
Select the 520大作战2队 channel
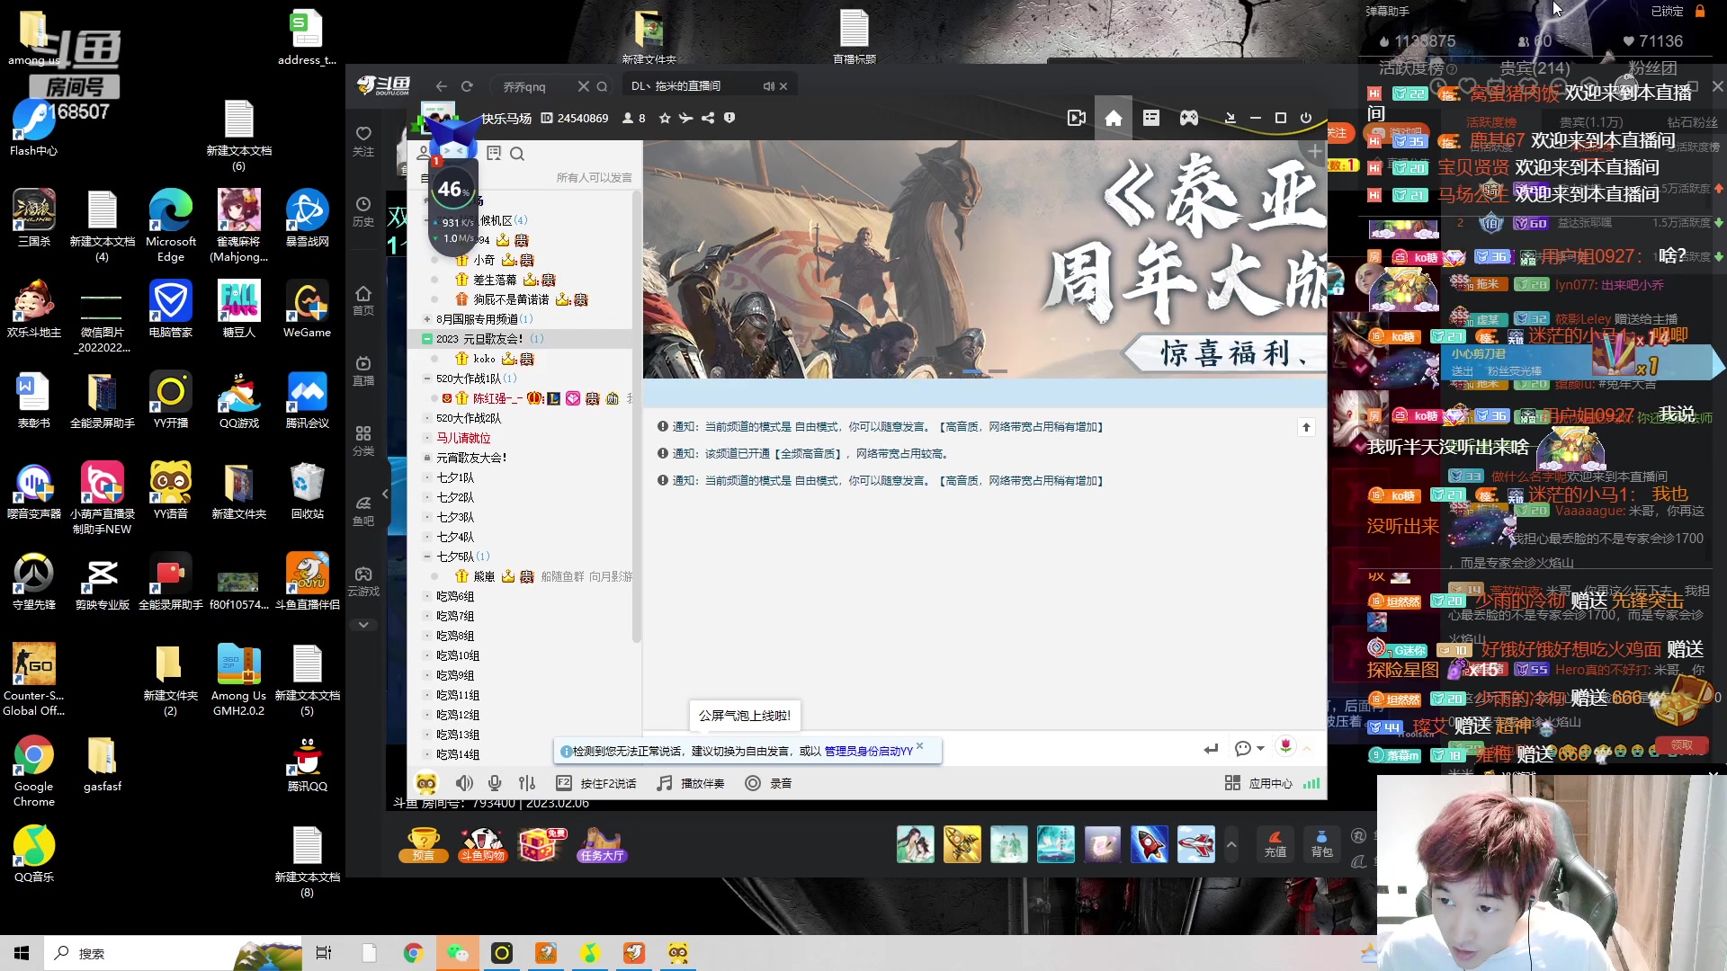(469, 418)
